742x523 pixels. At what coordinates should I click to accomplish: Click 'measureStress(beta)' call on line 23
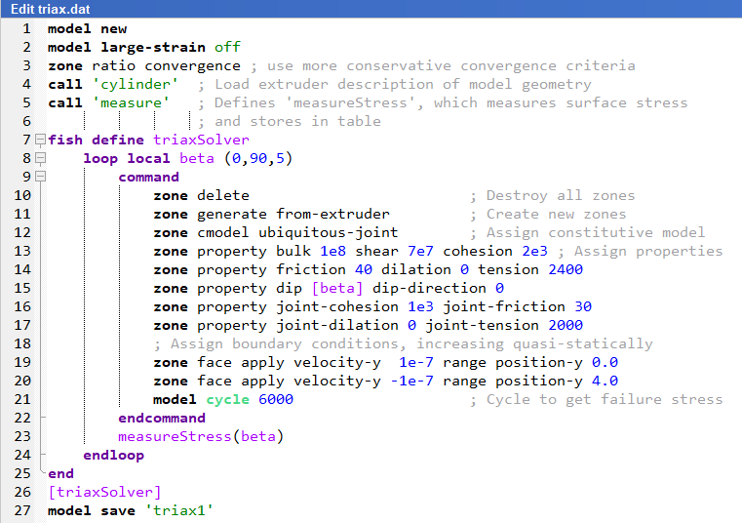pyautogui.click(x=201, y=436)
